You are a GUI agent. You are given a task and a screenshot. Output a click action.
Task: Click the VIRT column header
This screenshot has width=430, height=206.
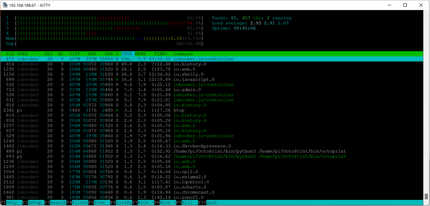[x=75, y=54]
